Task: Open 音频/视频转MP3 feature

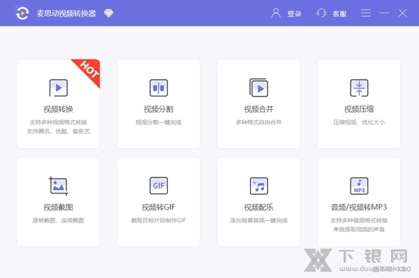Action: pyautogui.click(x=359, y=202)
